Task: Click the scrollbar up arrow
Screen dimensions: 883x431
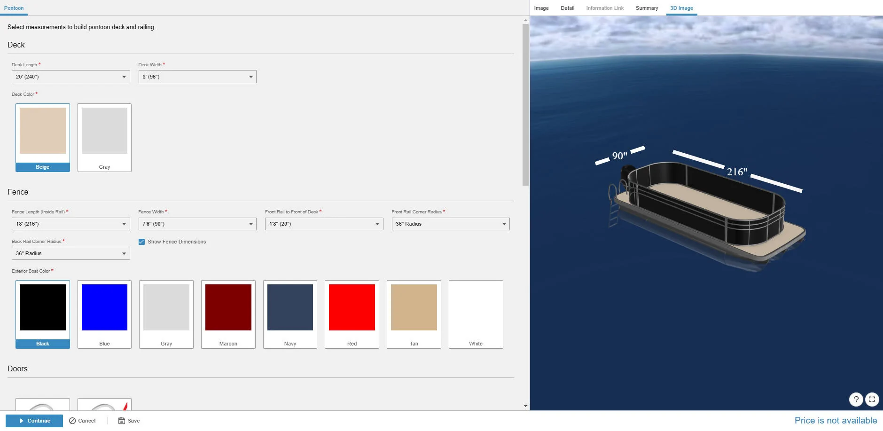Action: click(525, 20)
